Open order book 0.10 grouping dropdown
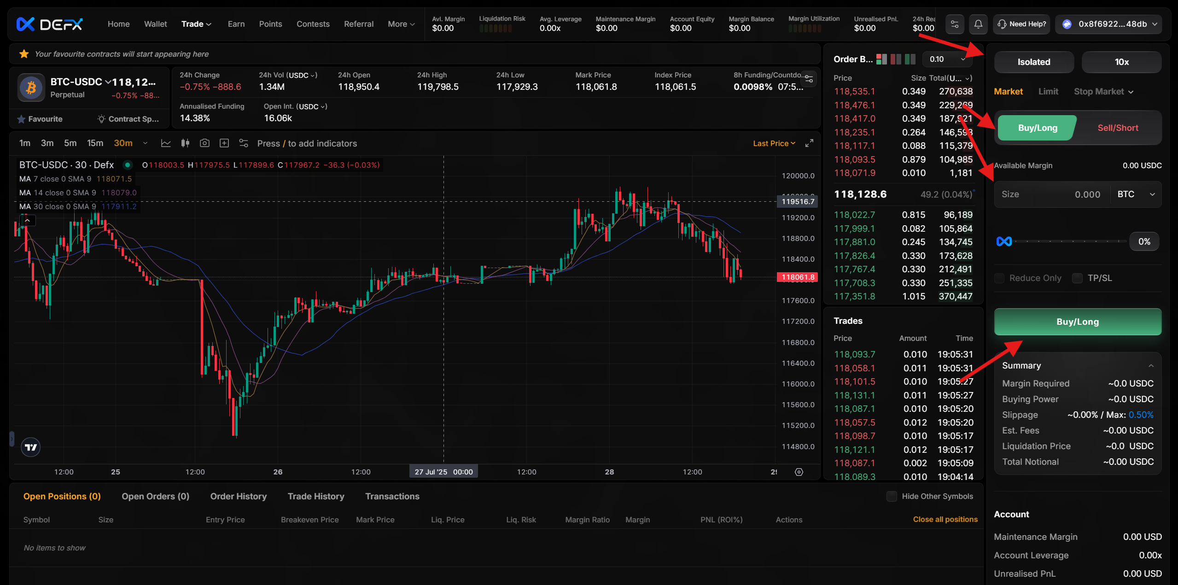 pyautogui.click(x=947, y=59)
